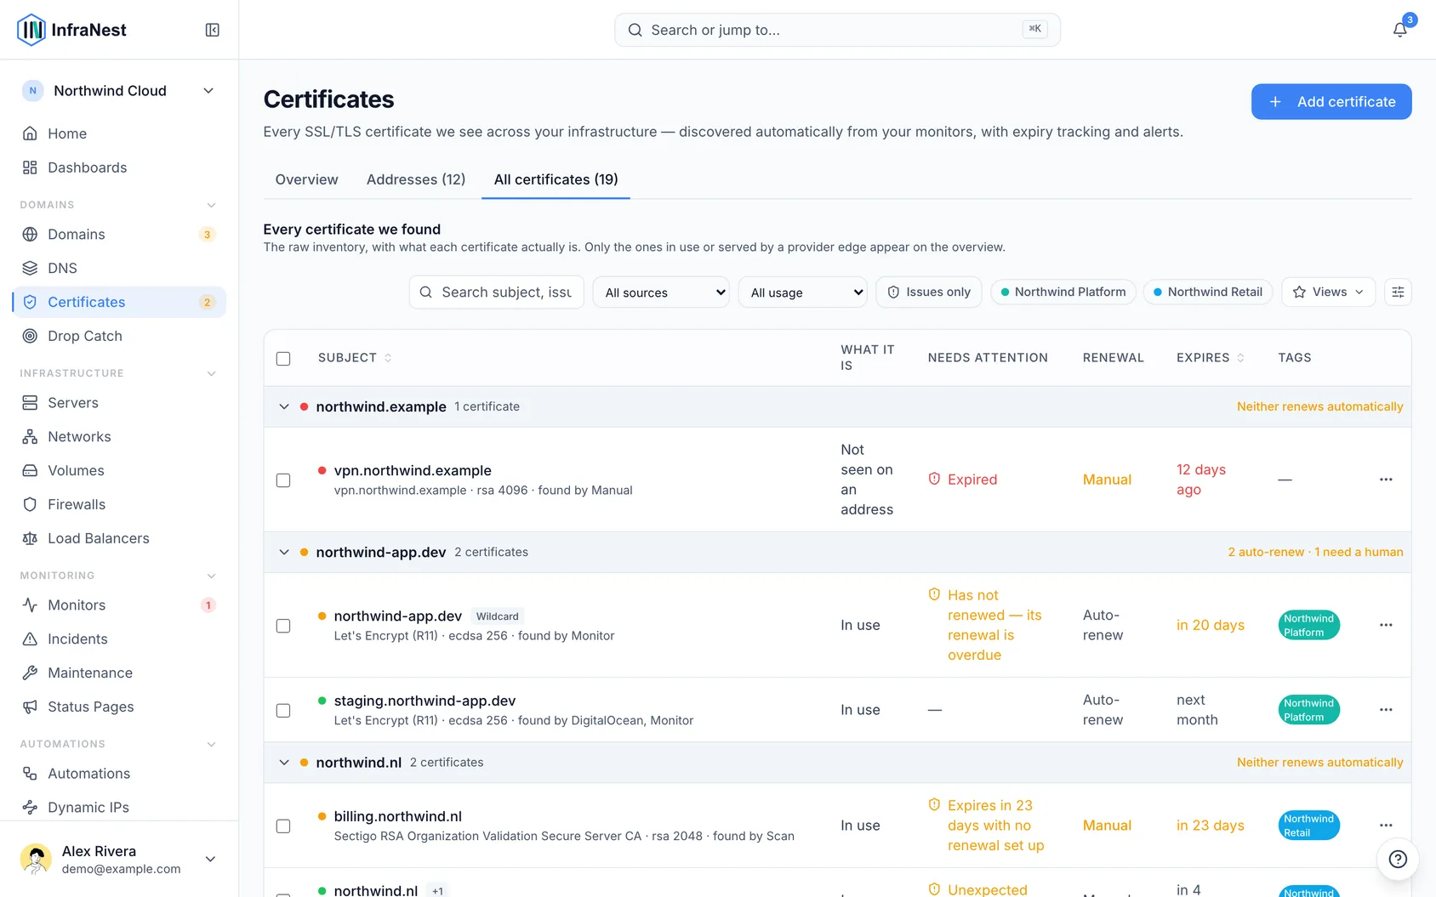This screenshot has height=897, width=1436.
Task: Switch to the Addresses (12) tab
Action: (416, 179)
